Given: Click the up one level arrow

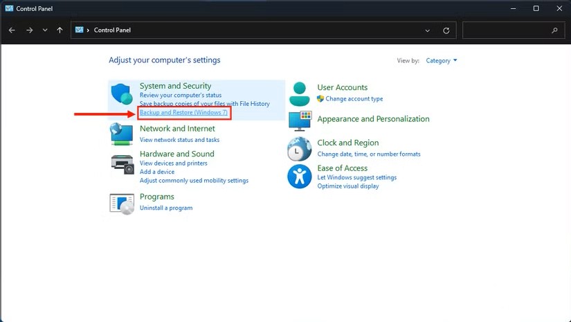Looking at the screenshot, I should pyautogui.click(x=60, y=30).
